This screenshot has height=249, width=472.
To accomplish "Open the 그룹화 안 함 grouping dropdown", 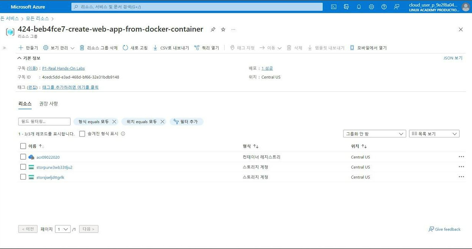I will (x=374, y=134).
